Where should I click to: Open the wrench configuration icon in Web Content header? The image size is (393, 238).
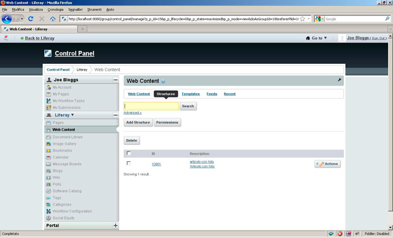point(340,80)
